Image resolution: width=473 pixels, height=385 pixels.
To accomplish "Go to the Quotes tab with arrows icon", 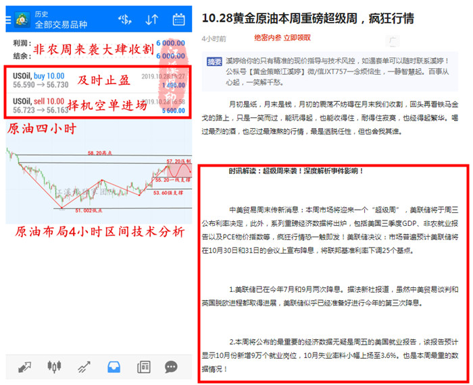I will 25,367.
